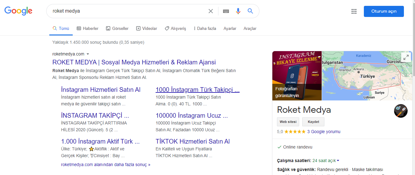Click the Oturum açın sign-in button
The height and width of the screenshot is (175, 415).
[384, 11]
